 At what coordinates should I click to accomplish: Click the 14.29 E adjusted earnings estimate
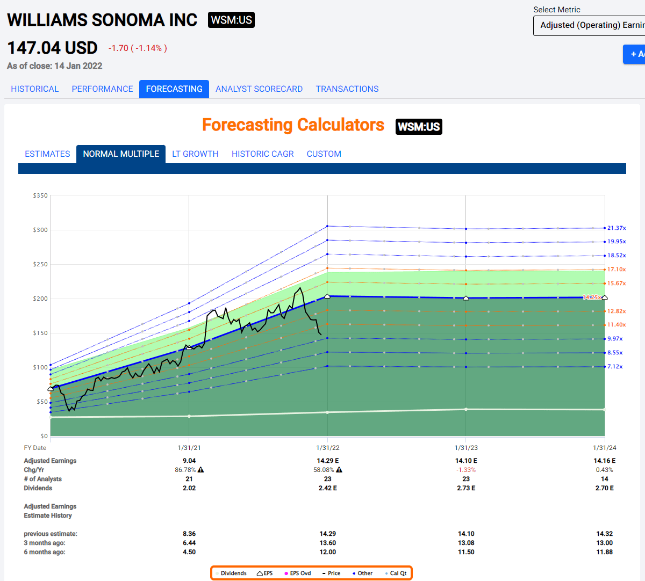(328, 461)
